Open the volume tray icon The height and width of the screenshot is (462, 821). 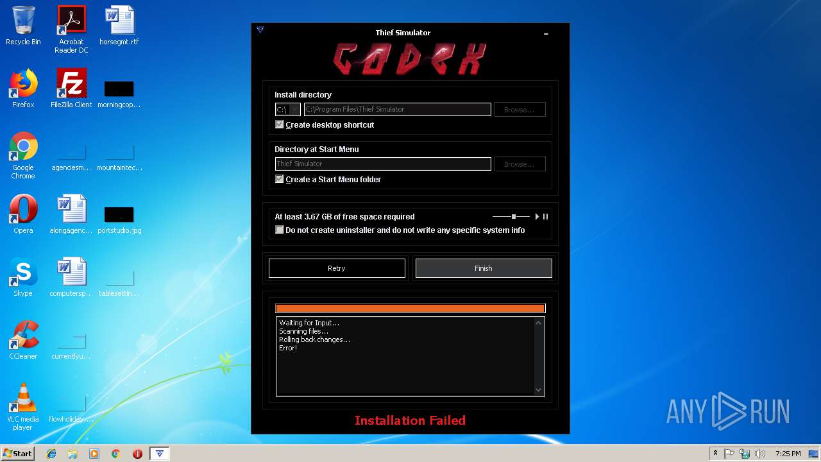point(760,454)
